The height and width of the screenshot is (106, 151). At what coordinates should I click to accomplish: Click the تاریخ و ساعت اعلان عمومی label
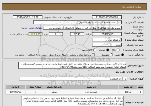click(57, 17)
